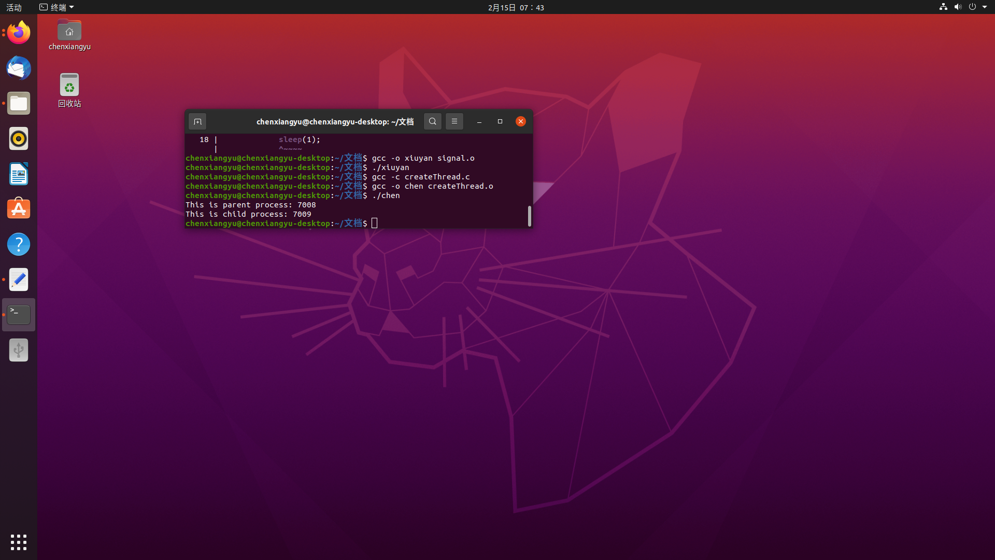Add a new terminal tab
Image resolution: width=995 pixels, height=560 pixels.
pyautogui.click(x=197, y=121)
